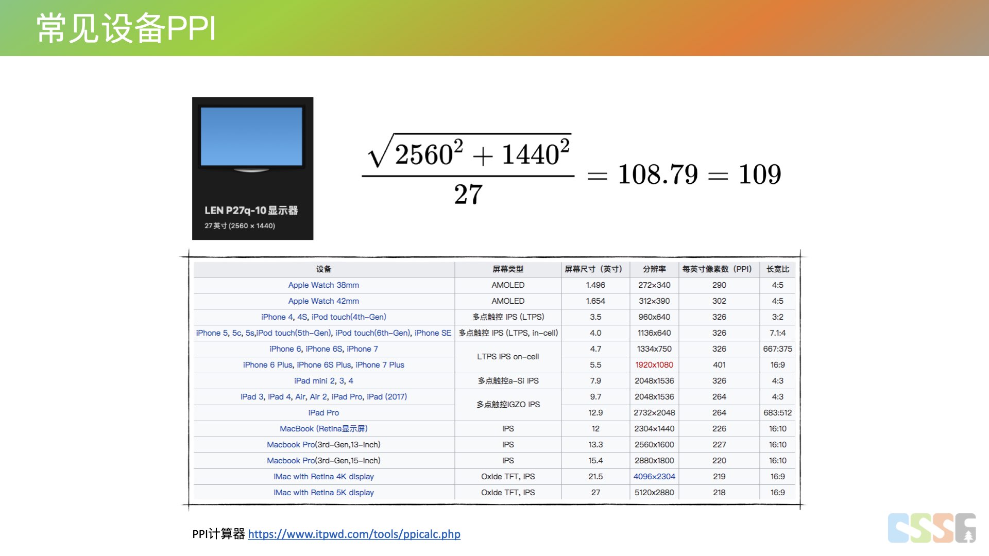The image size is (989, 556).
Task: Click the 屏幕尺寸（英寸）column header
Action: pyautogui.click(x=595, y=269)
